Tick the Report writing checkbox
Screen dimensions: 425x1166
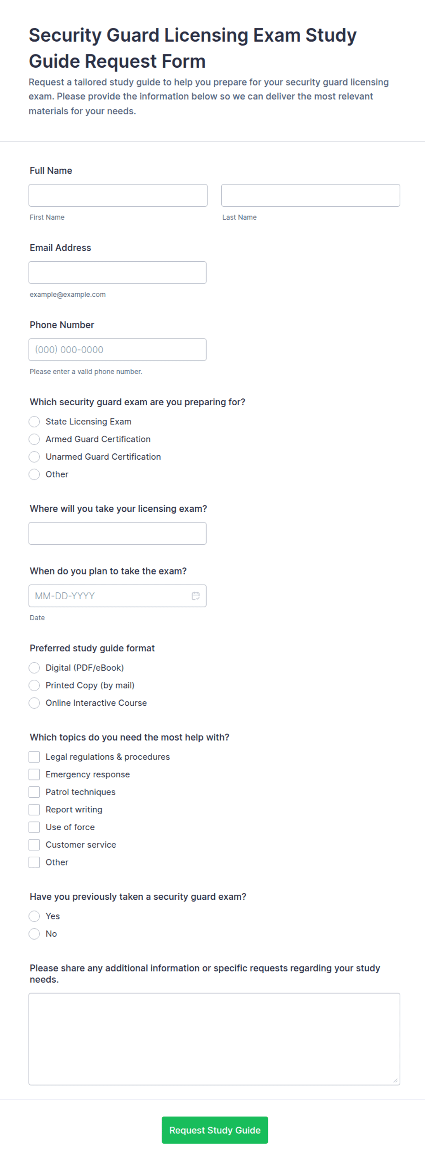coord(34,809)
